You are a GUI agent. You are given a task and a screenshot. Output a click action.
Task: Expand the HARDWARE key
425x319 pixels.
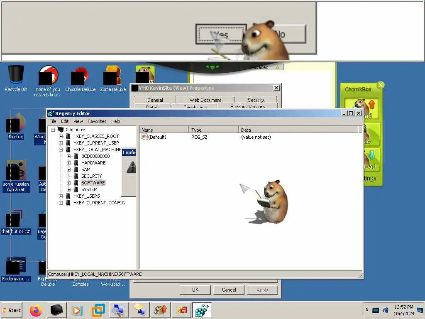pos(69,163)
